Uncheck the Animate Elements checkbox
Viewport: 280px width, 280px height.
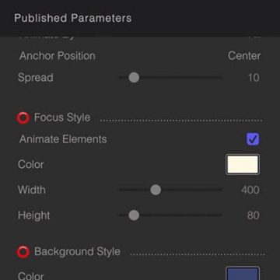pyautogui.click(x=253, y=139)
